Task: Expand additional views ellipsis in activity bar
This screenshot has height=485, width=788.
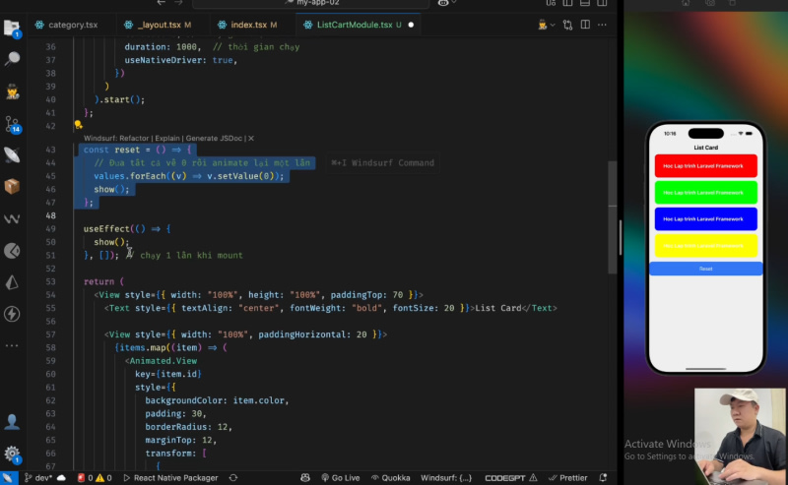Action: coord(12,346)
